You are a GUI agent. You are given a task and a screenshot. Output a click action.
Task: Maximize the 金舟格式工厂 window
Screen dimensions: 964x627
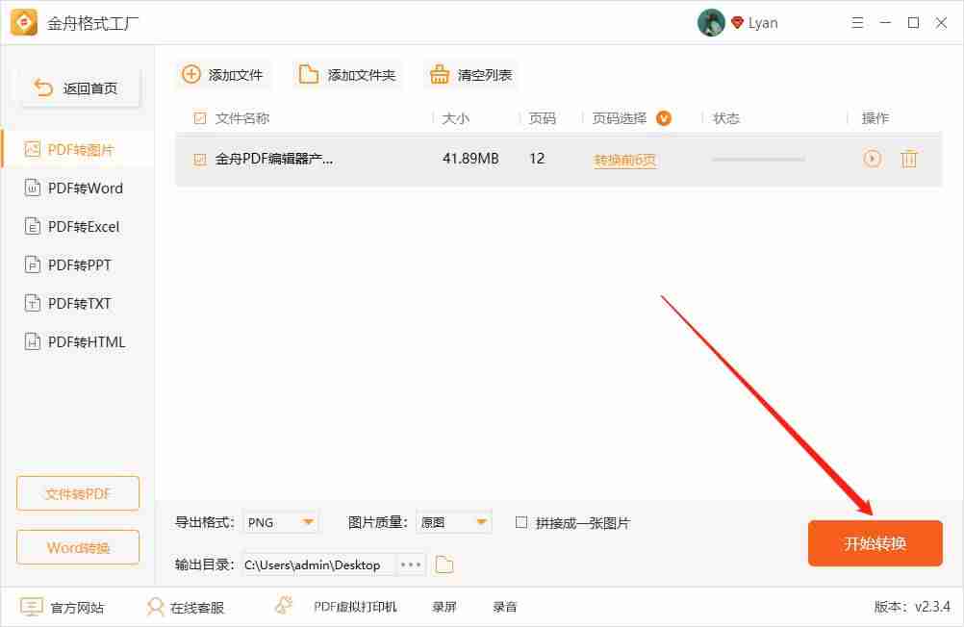[x=914, y=23]
